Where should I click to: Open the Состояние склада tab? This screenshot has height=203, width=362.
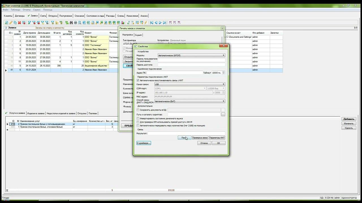(95, 16)
